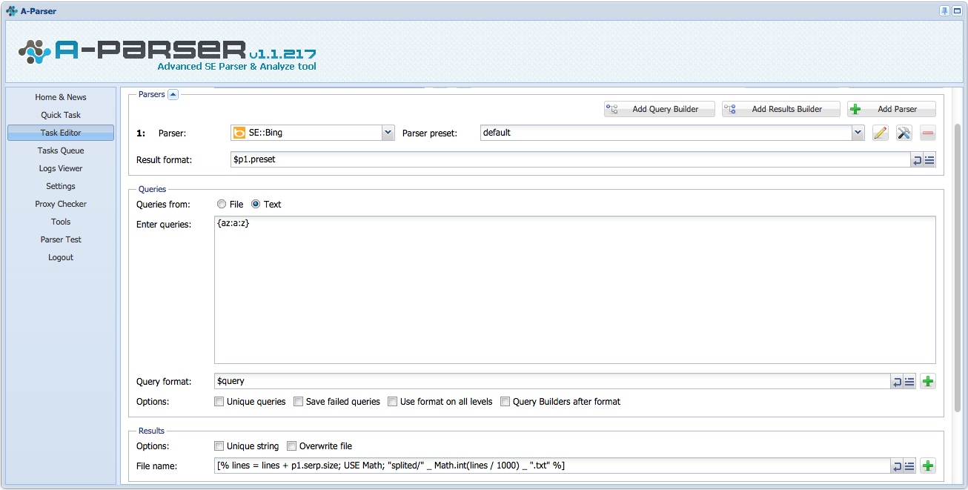Open the Tasks Queue page
This screenshot has height=490, width=968.
pyautogui.click(x=61, y=150)
